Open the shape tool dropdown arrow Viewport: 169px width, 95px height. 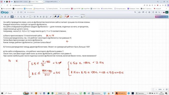(x=32, y=17)
